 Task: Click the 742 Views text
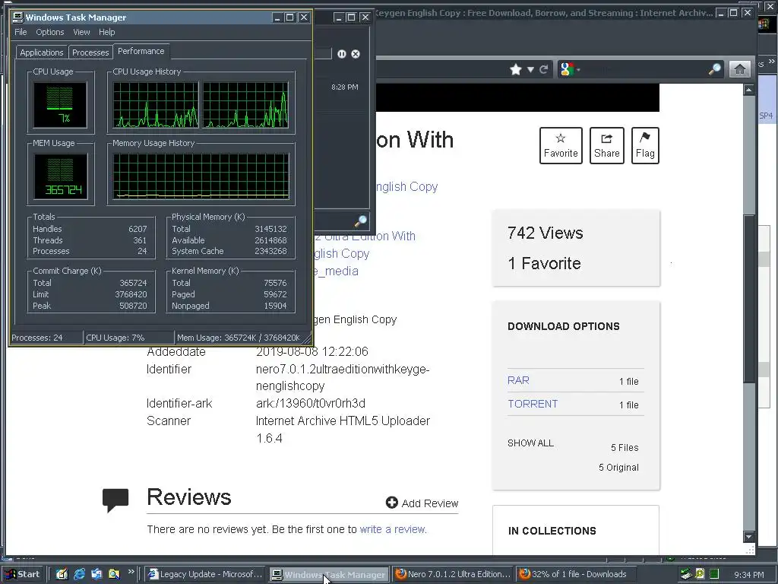(546, 233)
